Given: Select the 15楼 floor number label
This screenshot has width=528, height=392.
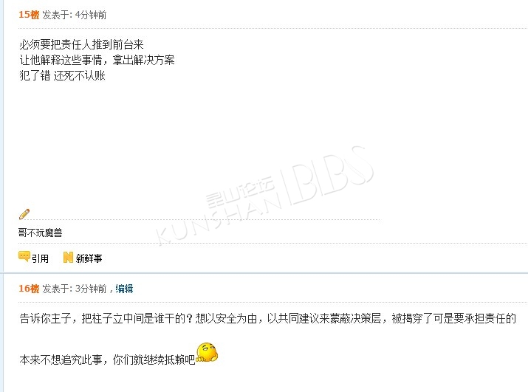Looking at the screenshot, I should point(29,15).
